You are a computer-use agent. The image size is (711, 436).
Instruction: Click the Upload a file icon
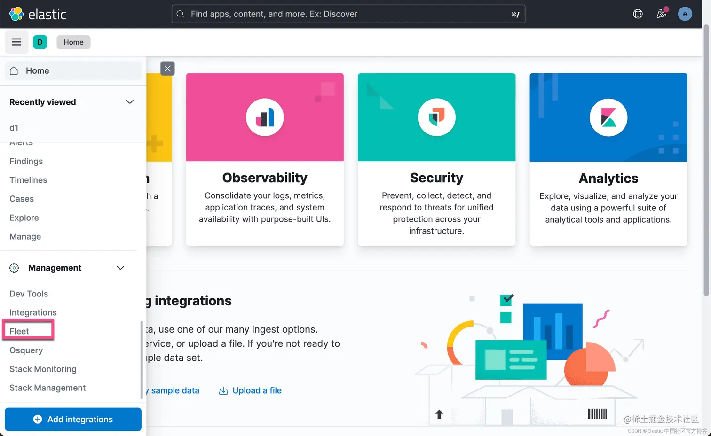223,391
